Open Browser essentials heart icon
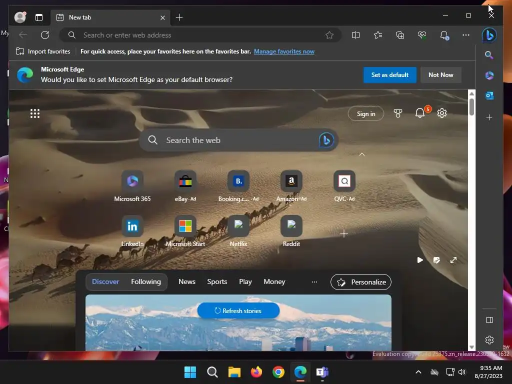 click(x=422, y=35)
